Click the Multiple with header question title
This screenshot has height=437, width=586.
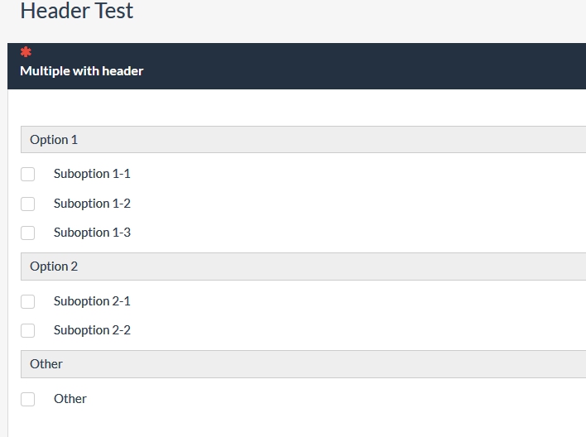click(82, 71)
